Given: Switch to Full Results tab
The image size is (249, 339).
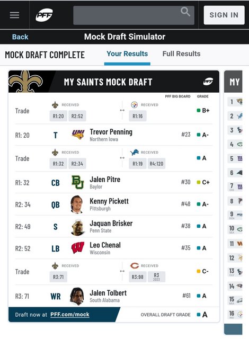Looking at the screenshot, I should click(x=181, y=53).
